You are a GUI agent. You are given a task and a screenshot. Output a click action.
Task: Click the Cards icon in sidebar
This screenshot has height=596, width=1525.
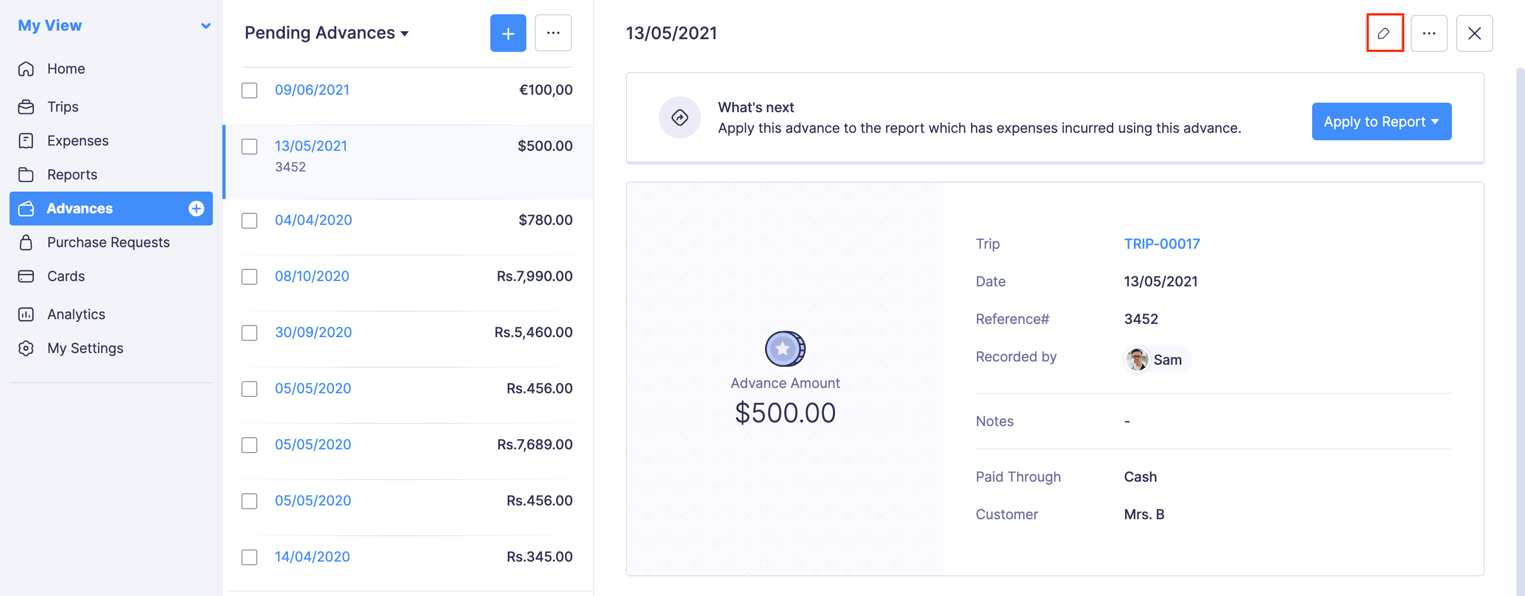(26, 276)
